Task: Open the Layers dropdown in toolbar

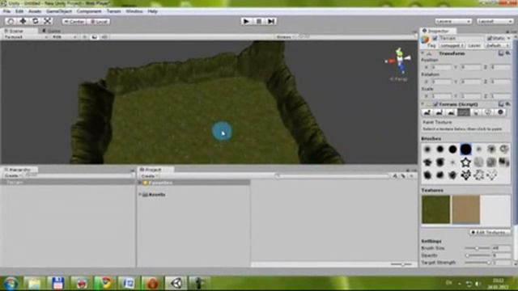Action: pos(453,22)
